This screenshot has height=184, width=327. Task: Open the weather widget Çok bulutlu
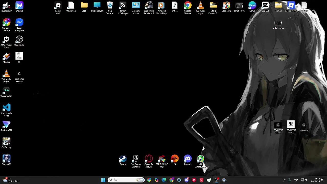tap(11, 180)
